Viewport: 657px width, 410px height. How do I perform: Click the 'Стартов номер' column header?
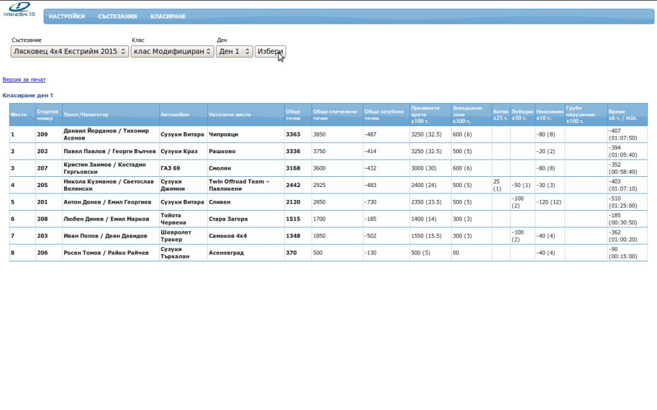click(49, 115)
